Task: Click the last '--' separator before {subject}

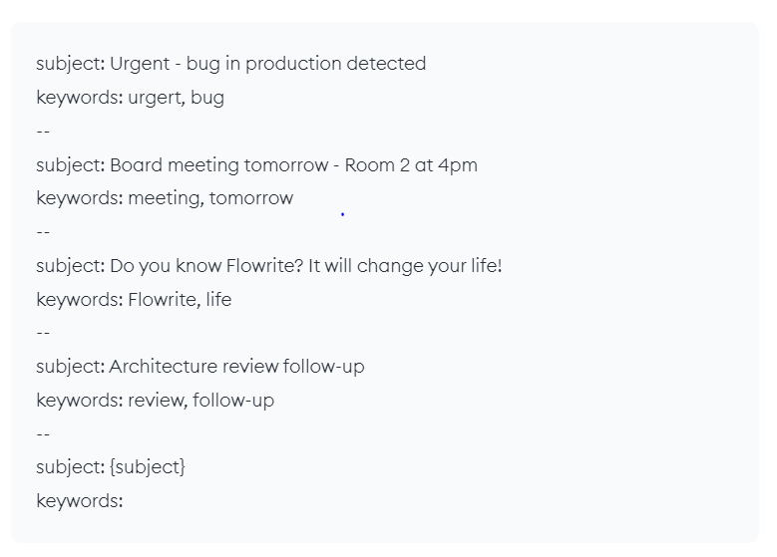Action: coord(43,434)
